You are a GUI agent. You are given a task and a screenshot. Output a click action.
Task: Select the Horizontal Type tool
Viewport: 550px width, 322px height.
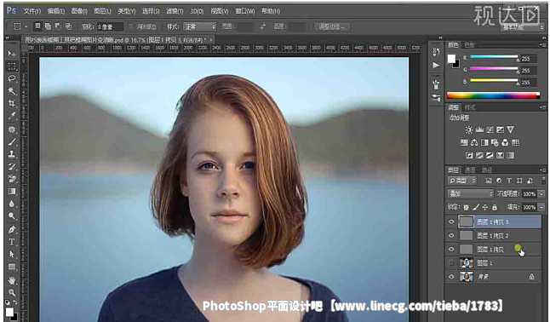12,242
